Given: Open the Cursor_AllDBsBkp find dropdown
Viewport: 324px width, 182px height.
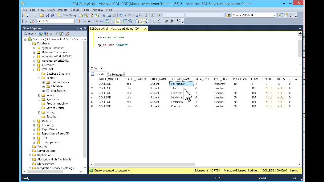Looking at the screenshot, I should click(275, 15).
